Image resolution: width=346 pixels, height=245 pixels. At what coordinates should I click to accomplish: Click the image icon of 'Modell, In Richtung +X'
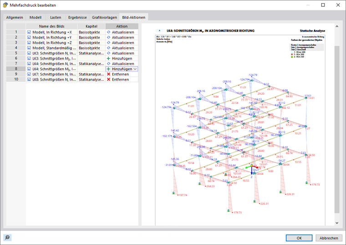point(29,32)
